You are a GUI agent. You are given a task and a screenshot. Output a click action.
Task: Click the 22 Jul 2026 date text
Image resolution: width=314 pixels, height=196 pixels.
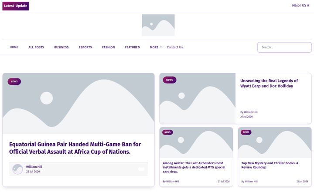pos(33,172)
